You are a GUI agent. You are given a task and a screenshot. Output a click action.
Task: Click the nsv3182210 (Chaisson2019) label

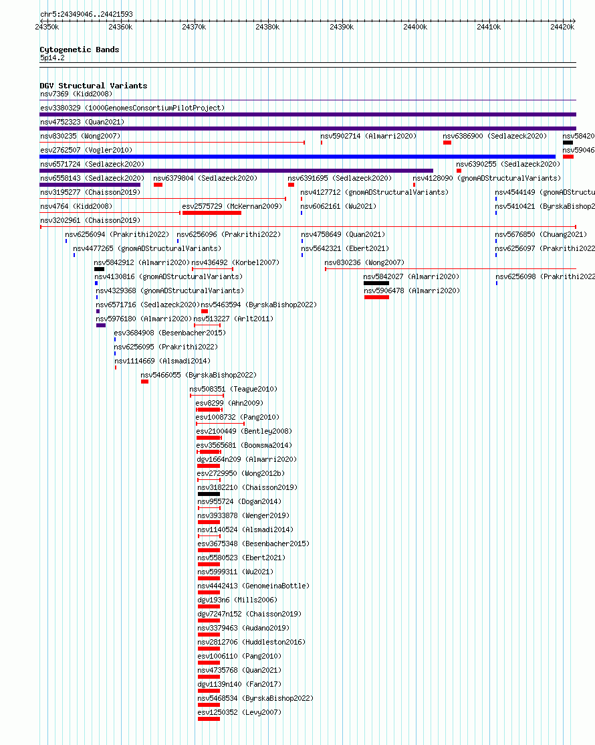click(247, 487)
